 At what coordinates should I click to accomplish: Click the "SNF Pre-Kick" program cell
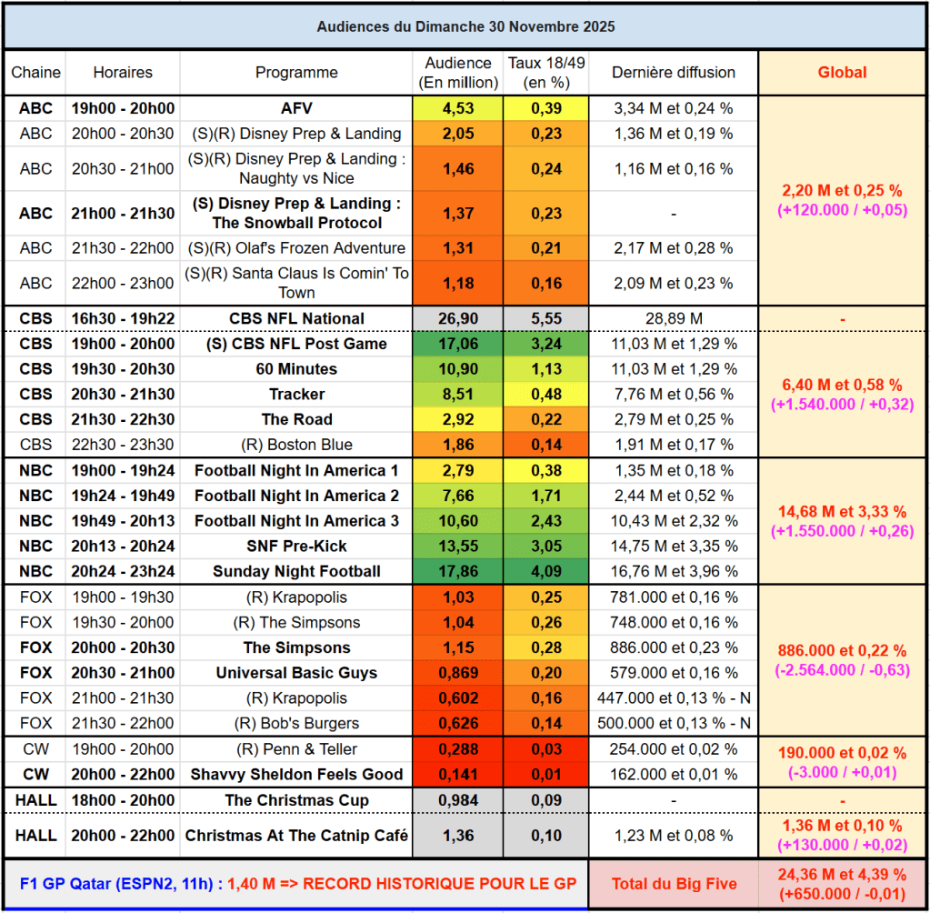pyautogui.click(x=296, y=547)
